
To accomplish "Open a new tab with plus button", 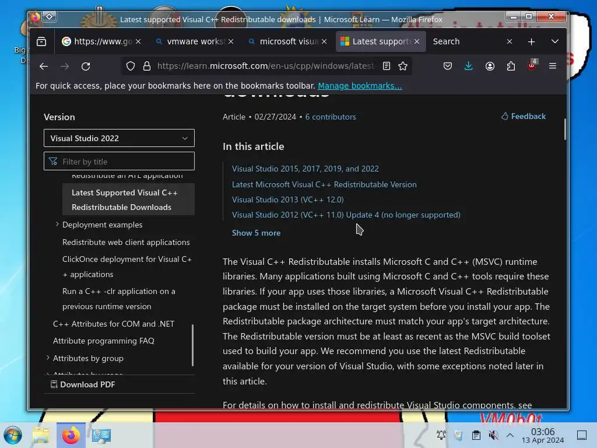I will point(531,41).
